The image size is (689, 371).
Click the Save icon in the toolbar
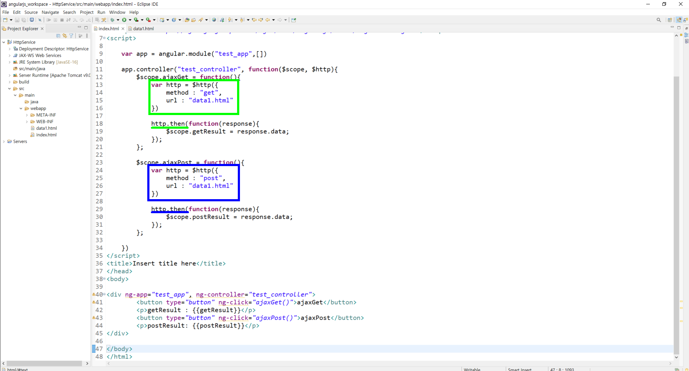point(17,20)
